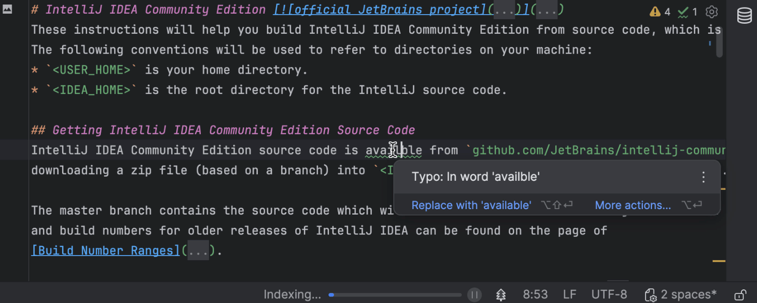The image size is (757, 303).
Task: Open the 2 spaces indent selector
Action: pyautogui.click(x=688, y=294)
